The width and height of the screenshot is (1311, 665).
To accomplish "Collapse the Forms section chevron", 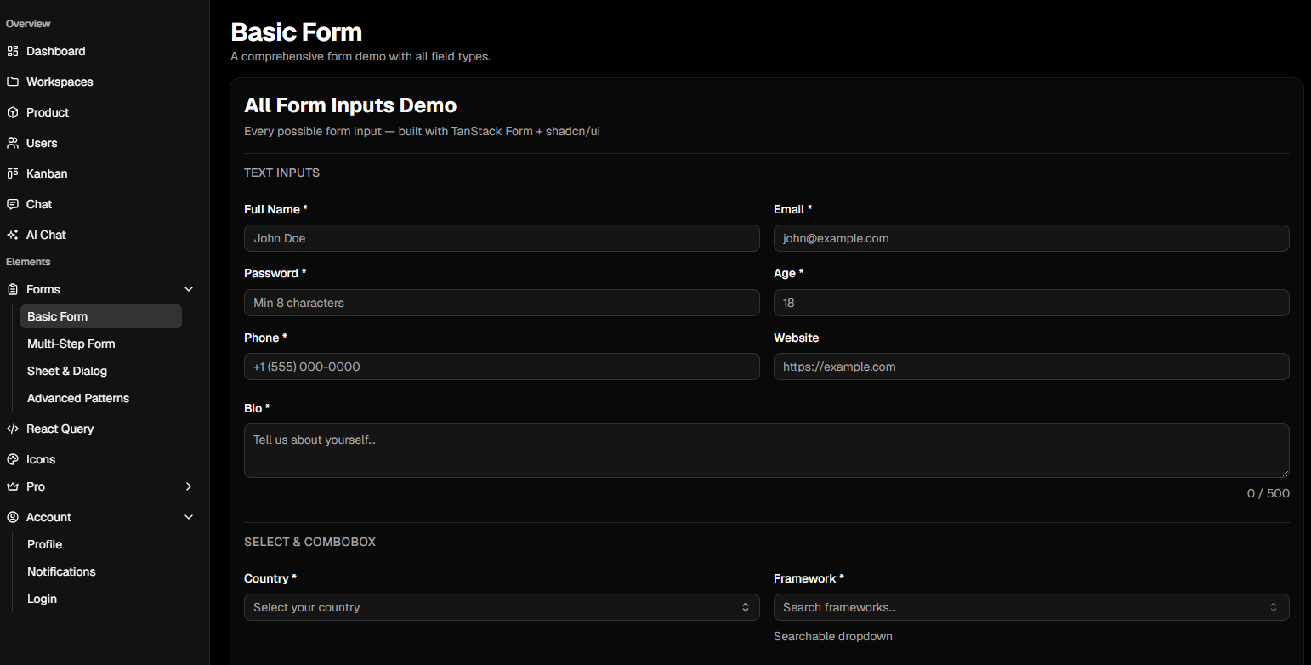I will (x=189, y=289).
